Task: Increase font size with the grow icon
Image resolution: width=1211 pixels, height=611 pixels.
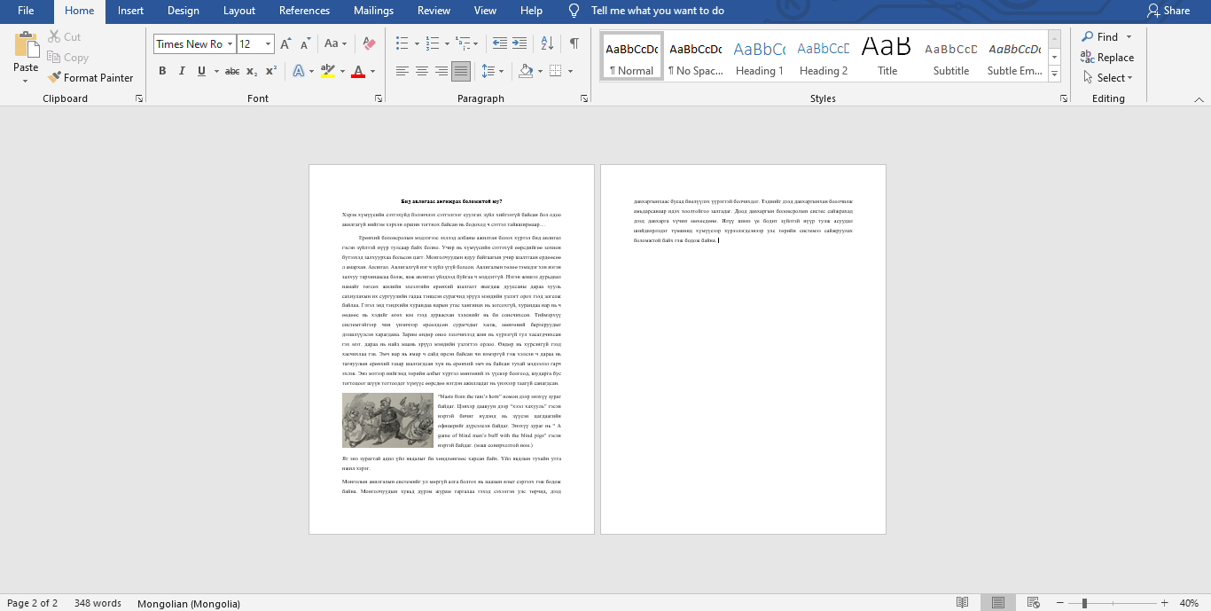Action: coord(285,43)
